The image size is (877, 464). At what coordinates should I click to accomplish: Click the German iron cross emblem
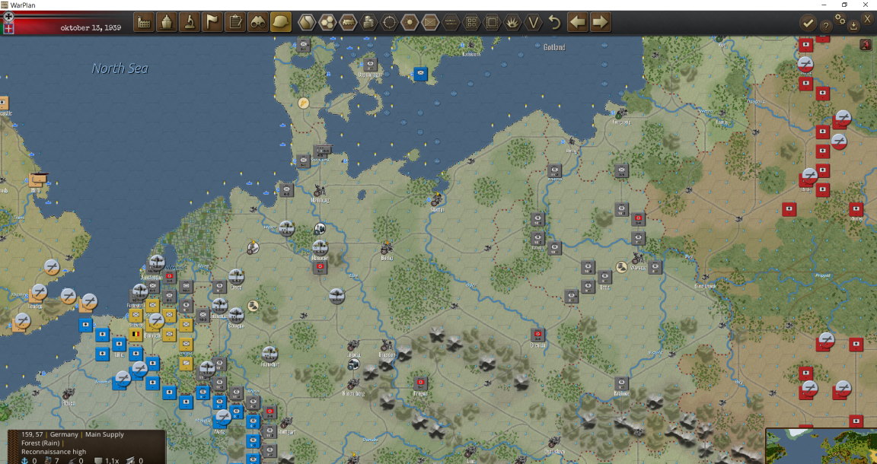click(8, 17)
